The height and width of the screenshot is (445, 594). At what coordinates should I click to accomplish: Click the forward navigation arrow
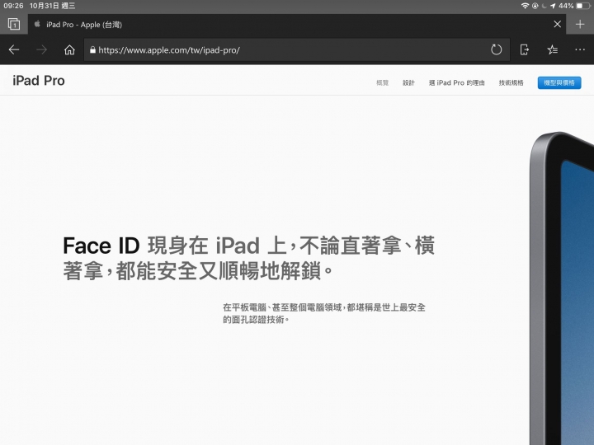42,49
